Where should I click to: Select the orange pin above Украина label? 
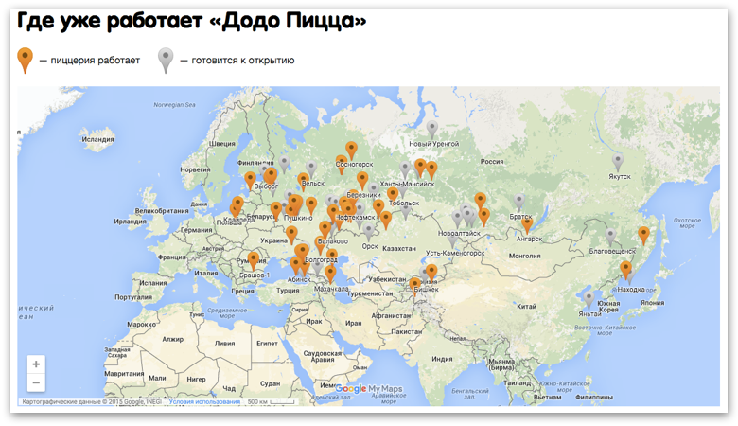coord(291,235)
